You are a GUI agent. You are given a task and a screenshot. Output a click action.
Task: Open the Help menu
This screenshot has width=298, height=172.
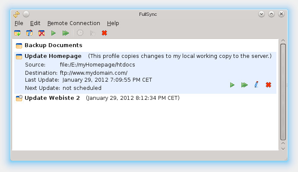[x=113, y=23]
